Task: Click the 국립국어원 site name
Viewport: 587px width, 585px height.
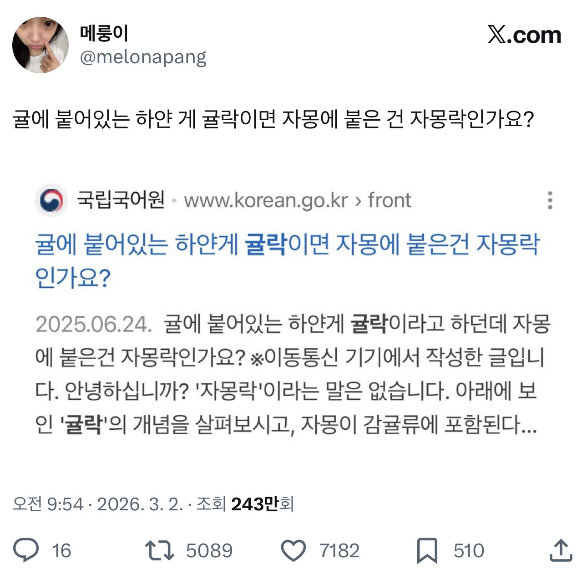Action: (x=121, y=200)
